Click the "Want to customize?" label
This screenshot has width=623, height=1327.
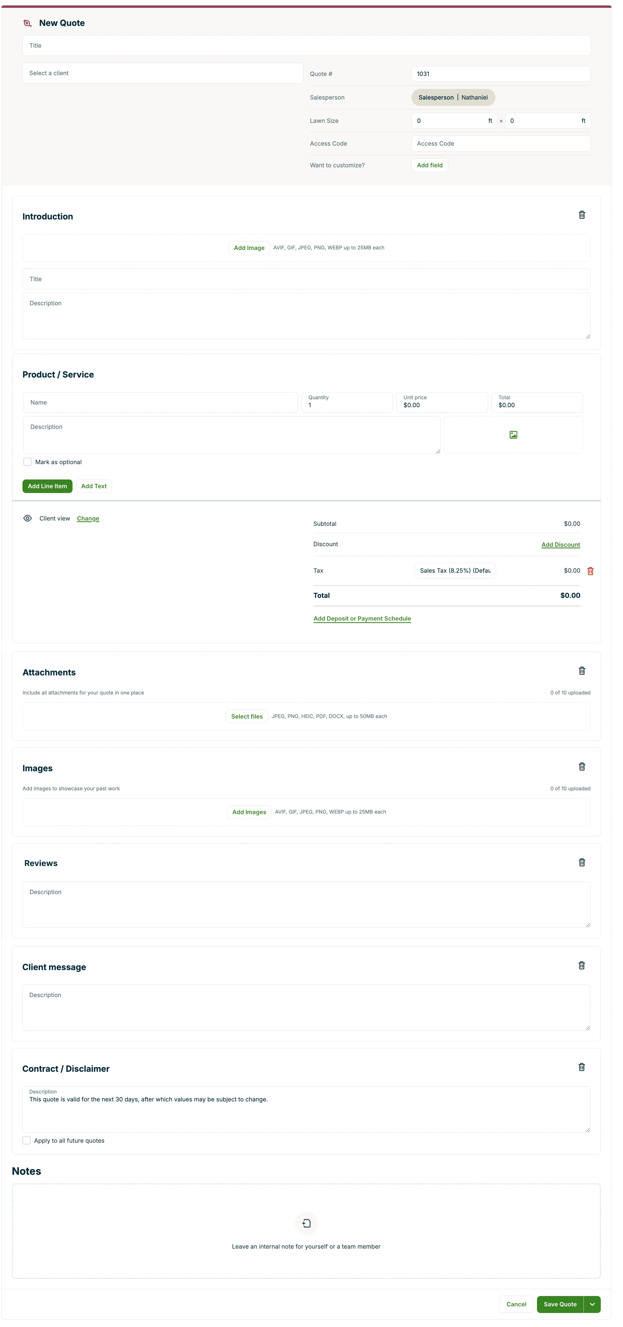[x=337, y=165]
